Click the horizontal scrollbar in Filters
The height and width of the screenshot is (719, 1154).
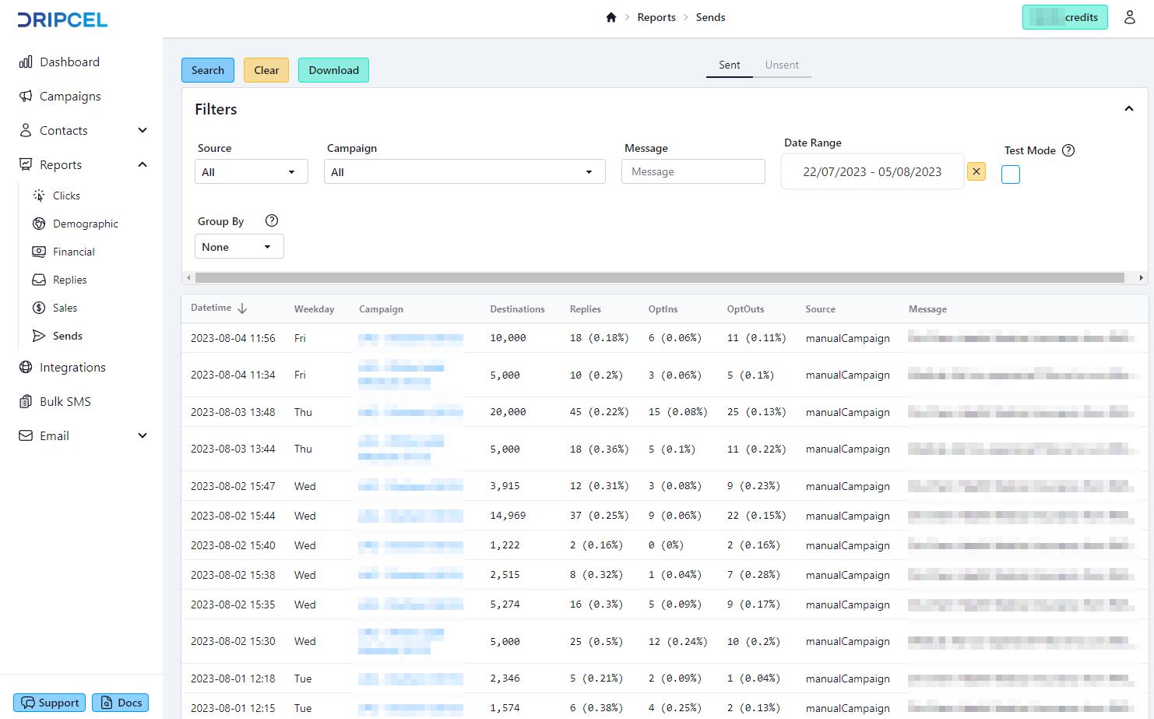tap(660, 277)
